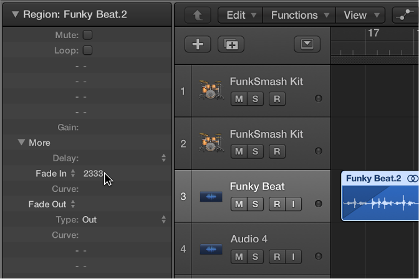
Task: Toggle input monitoring on Funky Beat track
Action: tap(293, 204)
